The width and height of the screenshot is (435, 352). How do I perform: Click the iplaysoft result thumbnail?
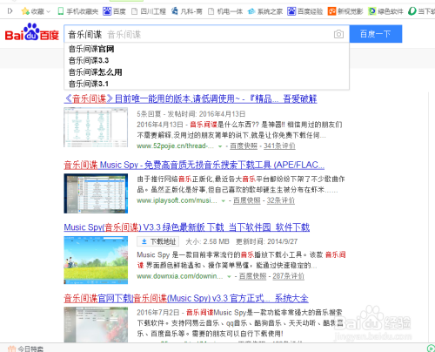[96, 193]
